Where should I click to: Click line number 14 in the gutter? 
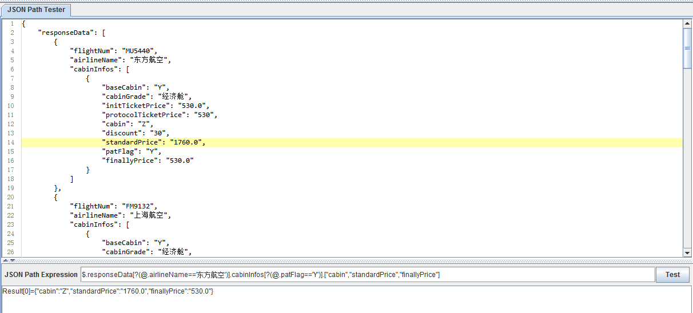[11, 142]
